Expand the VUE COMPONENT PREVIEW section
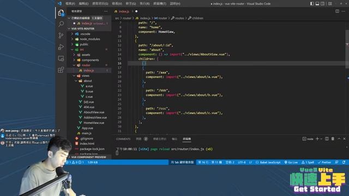This screenshot has width=349, height=196. tap(88, 157)
